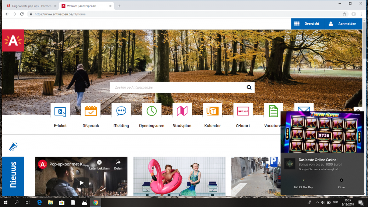Click the Vacatures CV icon
Screen dimensions: 368x207
click(x=273, y=111)
